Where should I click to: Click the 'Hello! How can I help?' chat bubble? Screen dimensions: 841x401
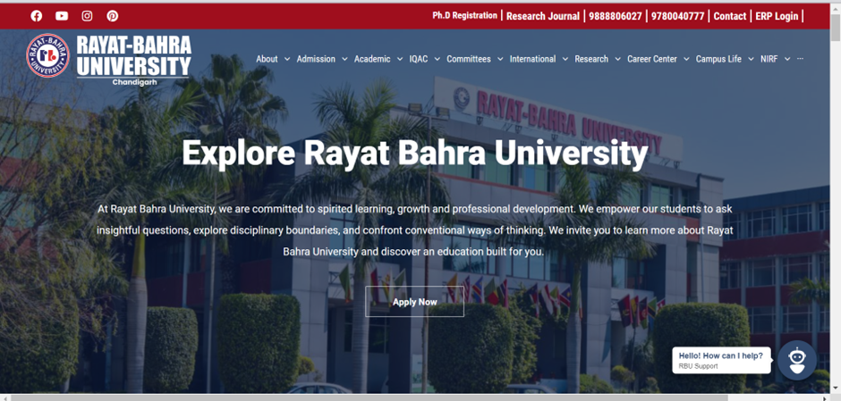721,360
